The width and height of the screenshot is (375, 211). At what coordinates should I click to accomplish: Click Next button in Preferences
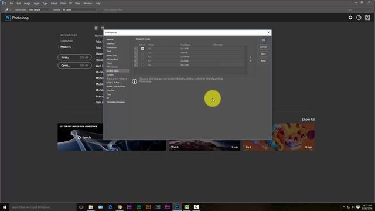point(263,61)
